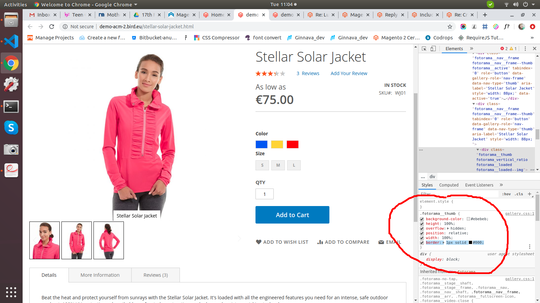Open the More Information tab
The image size is (540, 303).
coord(100,275)
